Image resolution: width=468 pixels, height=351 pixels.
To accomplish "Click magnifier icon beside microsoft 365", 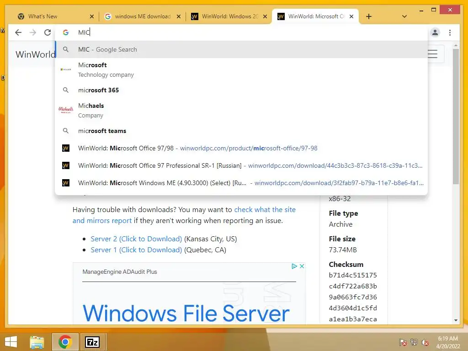I will pos(66,90).
